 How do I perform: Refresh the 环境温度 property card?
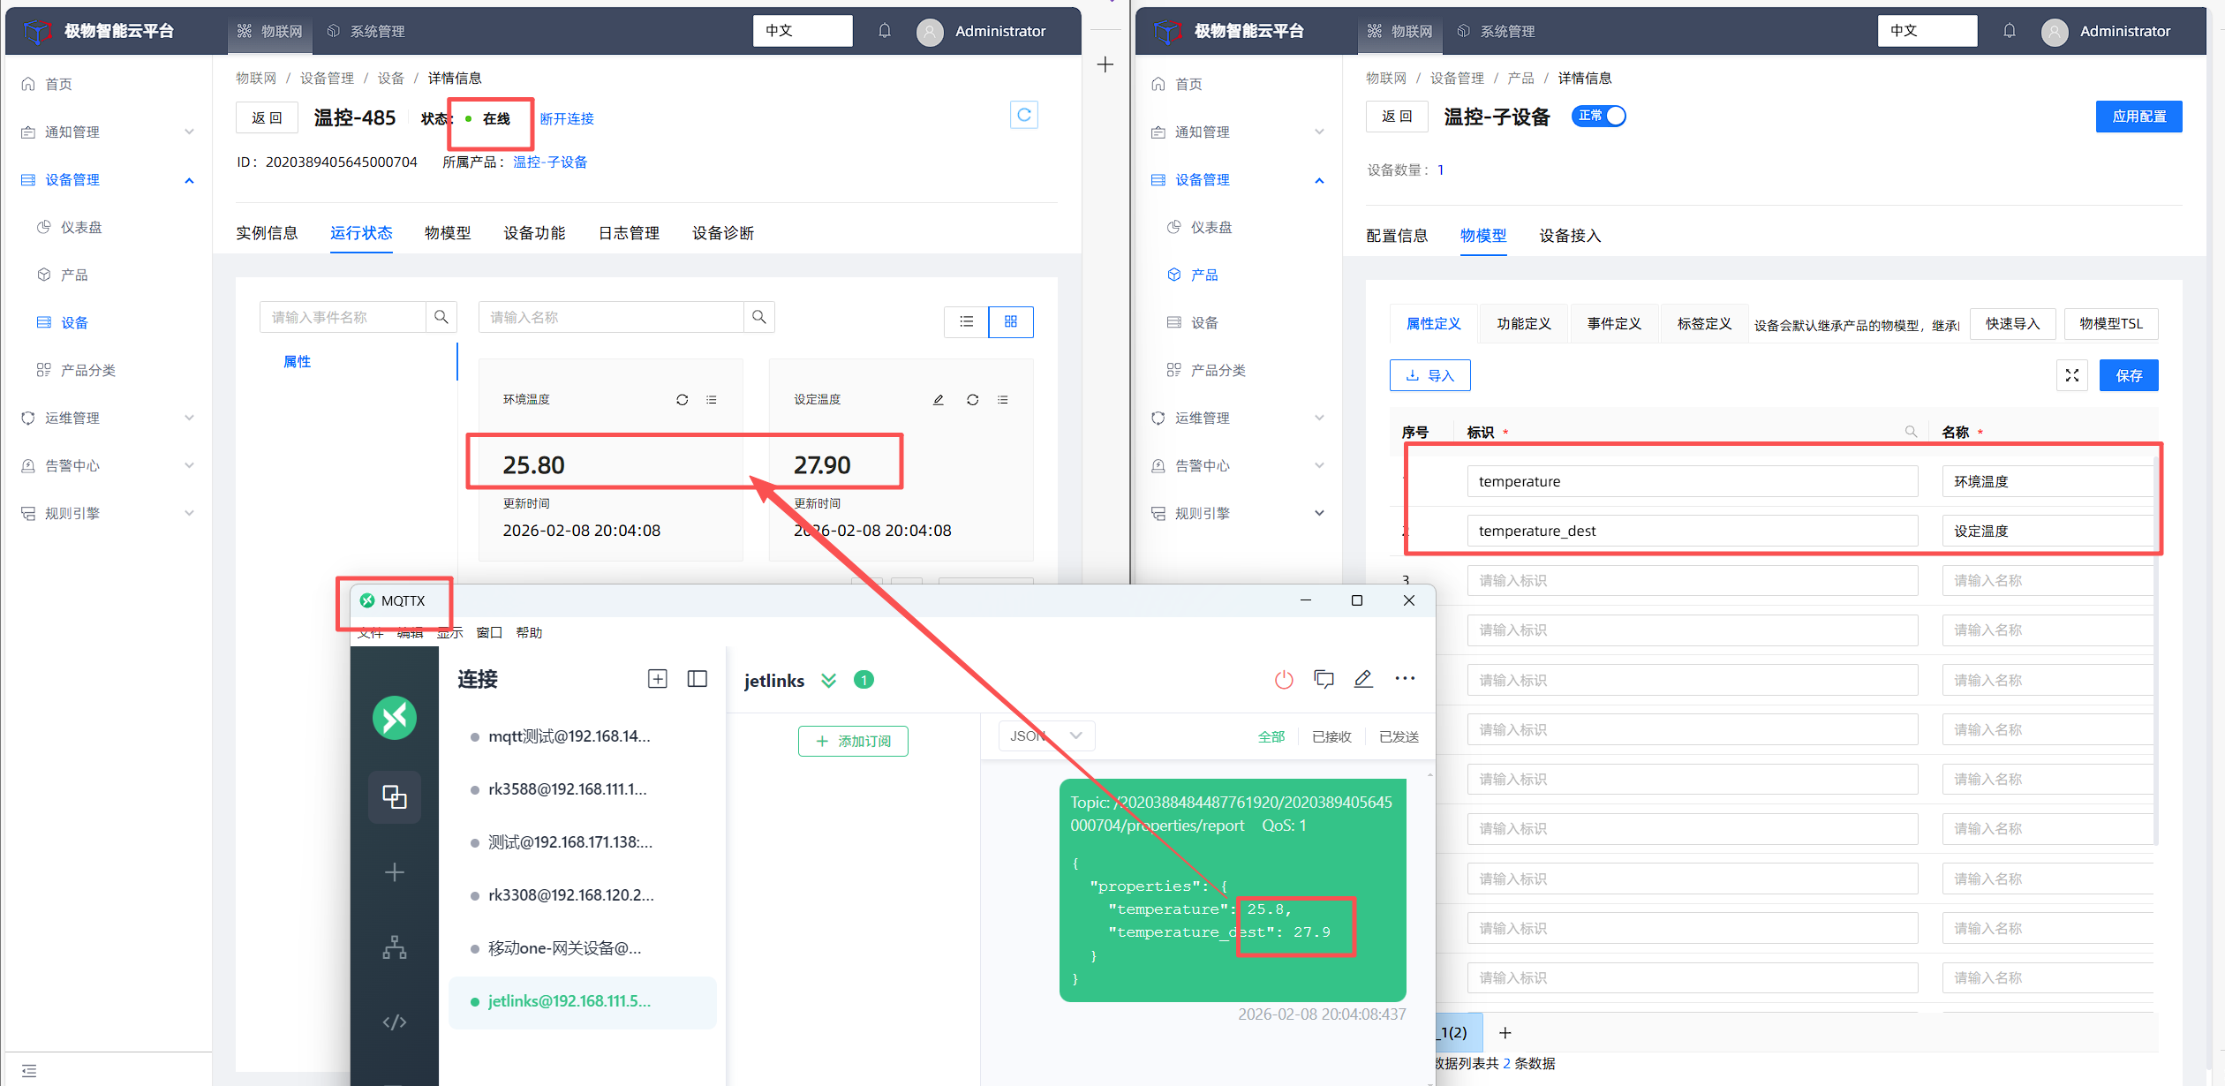coord(682,400)
